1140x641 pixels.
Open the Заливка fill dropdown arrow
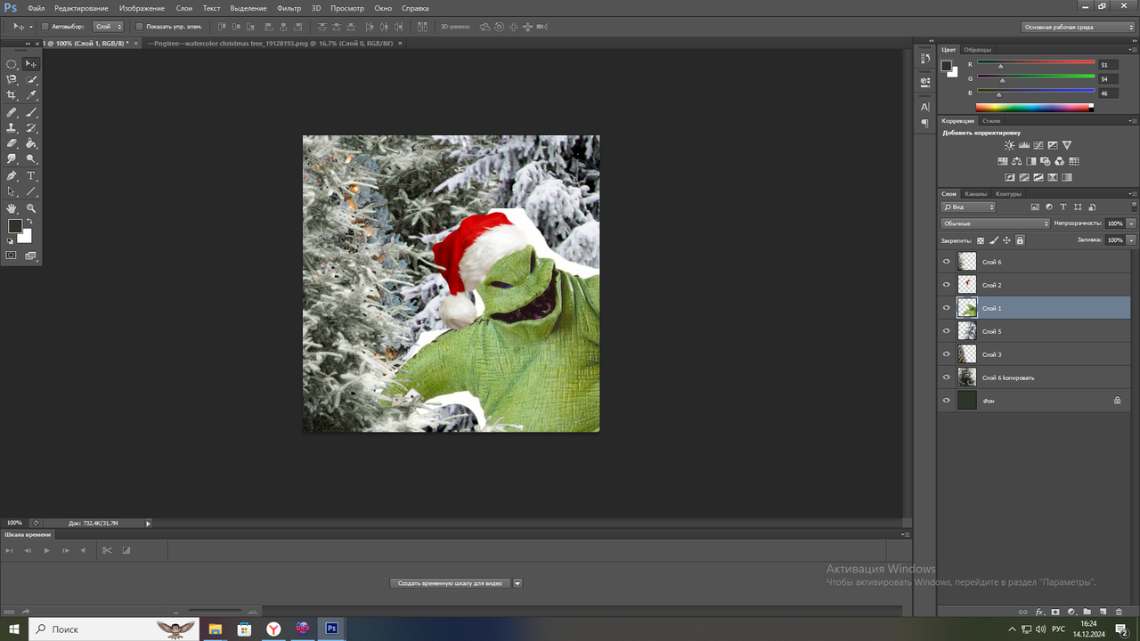(1131, 240)
